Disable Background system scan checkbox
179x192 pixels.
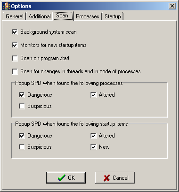[15, 32]
